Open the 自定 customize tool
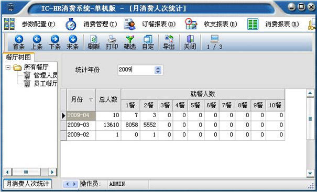Viewport: 317px width, 192px height. [148, 42]
